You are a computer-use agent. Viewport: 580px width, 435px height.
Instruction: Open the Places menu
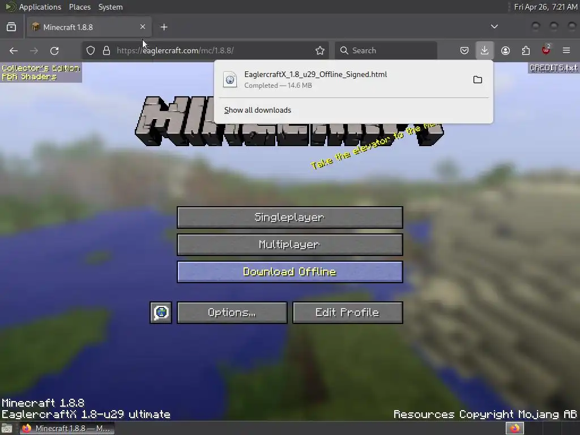(x=80, y=7)
